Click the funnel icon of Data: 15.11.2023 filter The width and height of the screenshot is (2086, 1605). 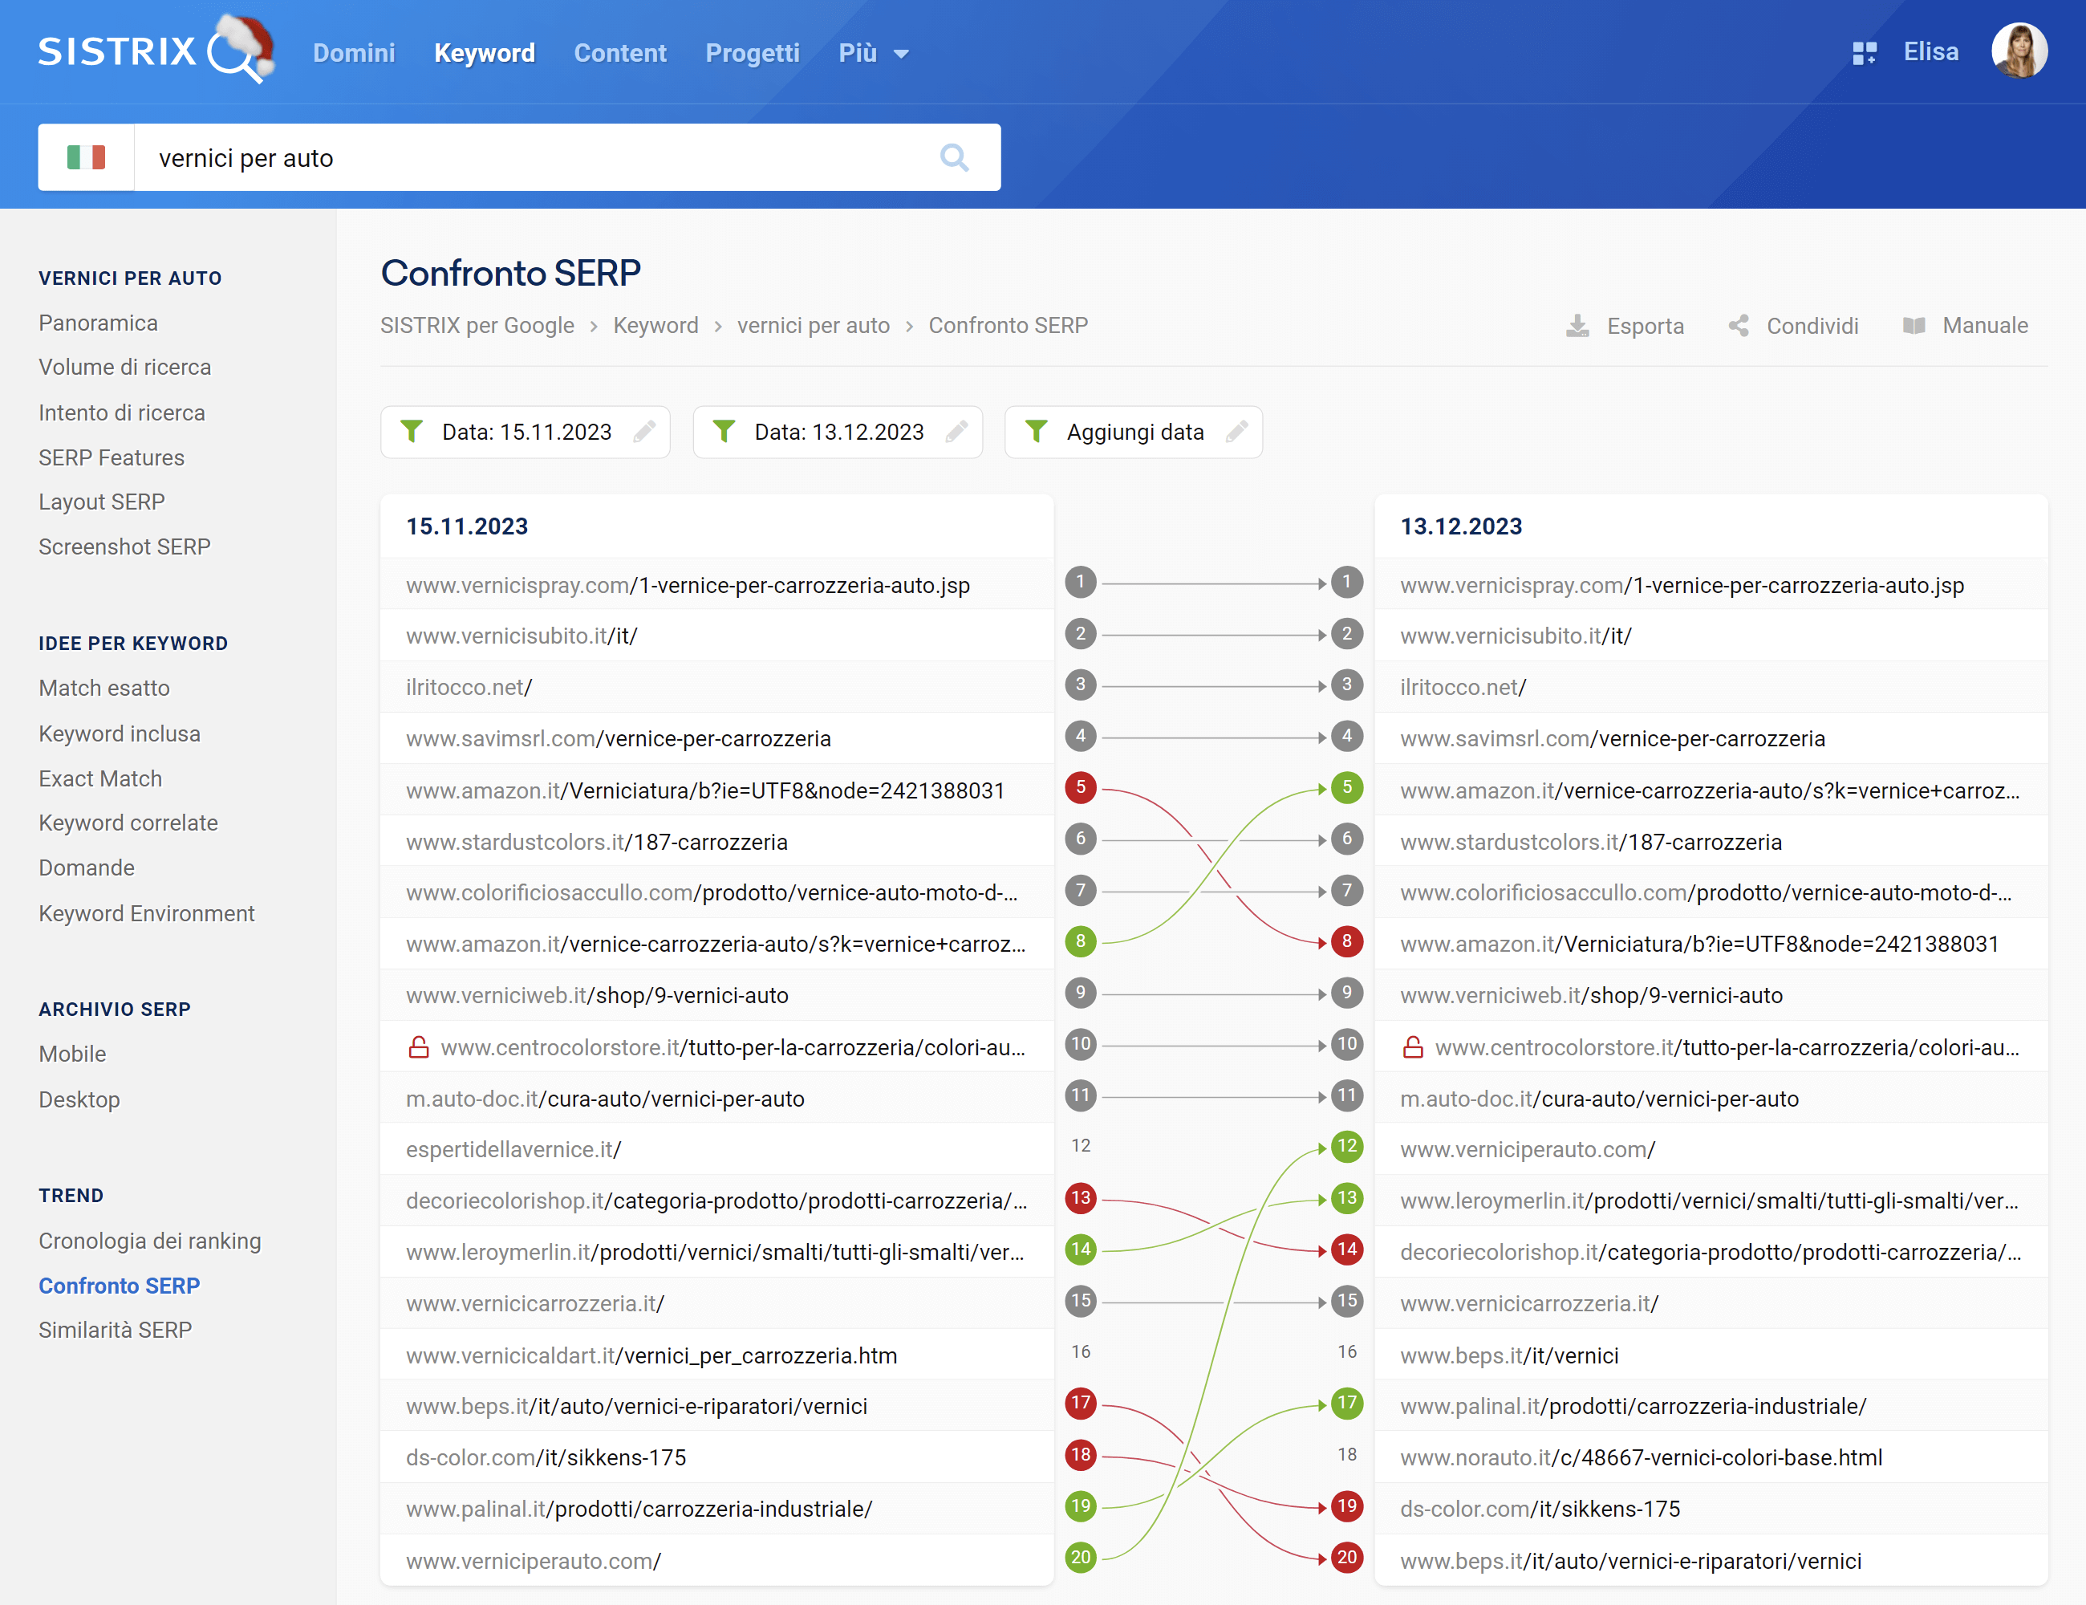(x=412, y=432)
